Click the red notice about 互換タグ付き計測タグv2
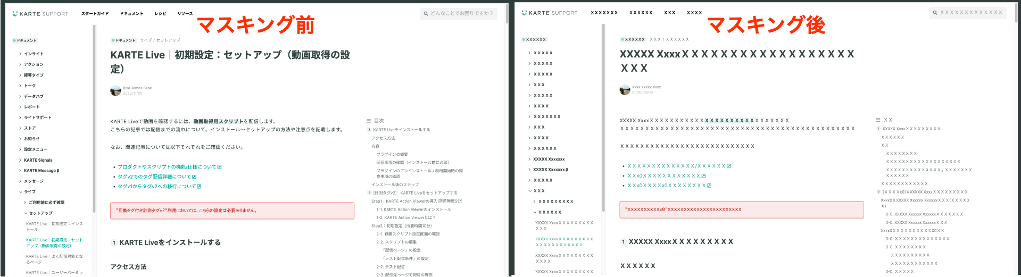The height and width of the screenshot is (277, 1021). pyautogui.click(x=232, y=211)
